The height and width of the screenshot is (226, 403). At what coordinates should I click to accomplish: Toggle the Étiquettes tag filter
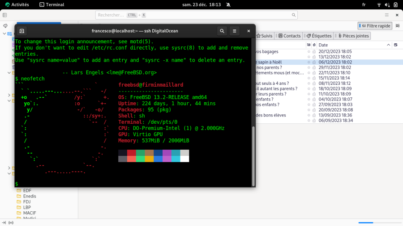tap(318, 36)
